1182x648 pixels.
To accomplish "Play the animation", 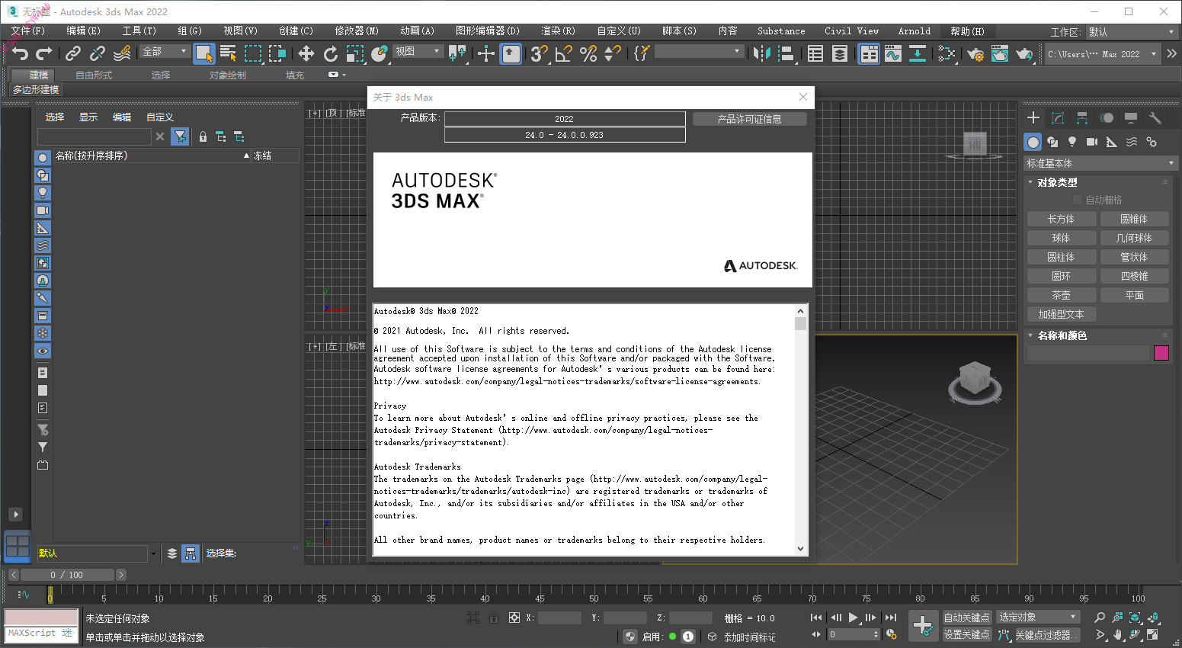I will click(x=854, y=618).
